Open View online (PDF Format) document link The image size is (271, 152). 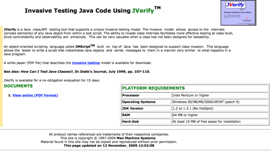35,95
